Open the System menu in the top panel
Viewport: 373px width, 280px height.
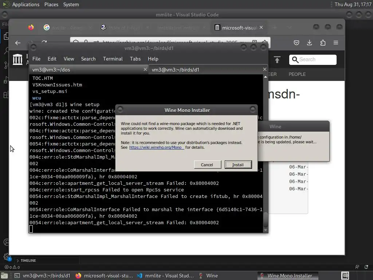(x=71, y=4)
